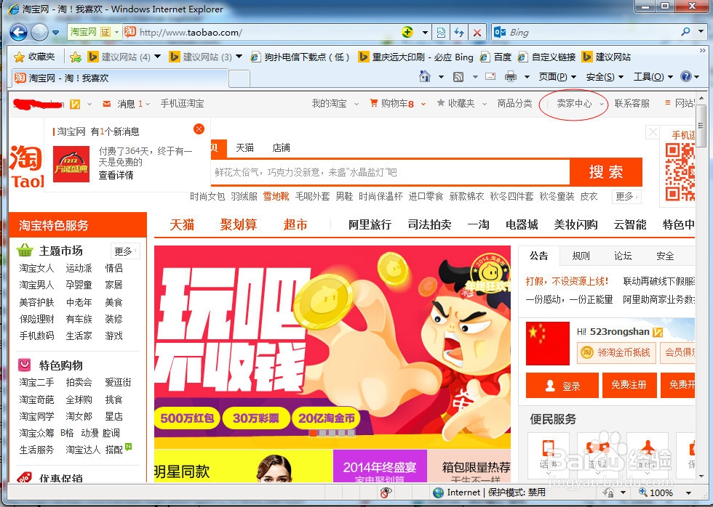
Task: Open 购物车 shopping cart
Action: click(397, 103)
